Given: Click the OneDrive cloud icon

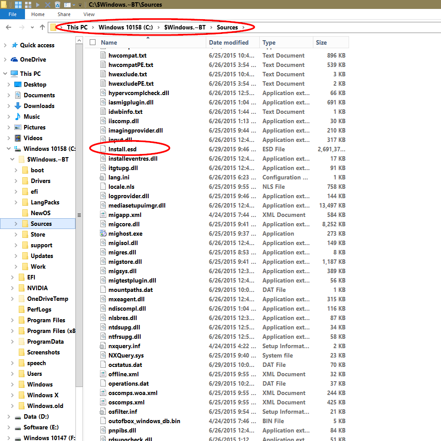Looking at the screenshot, I should click(x=14, y=59).
